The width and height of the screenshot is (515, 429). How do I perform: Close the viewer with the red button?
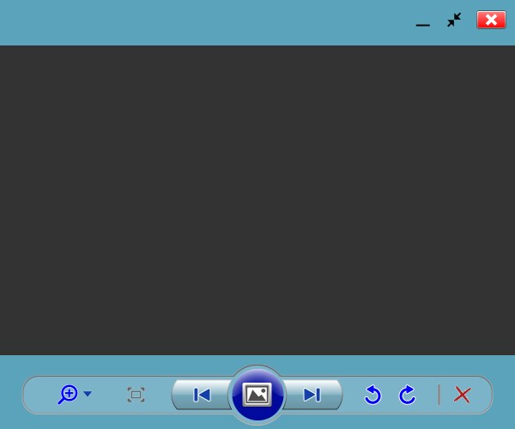click(x=491, y=20)
